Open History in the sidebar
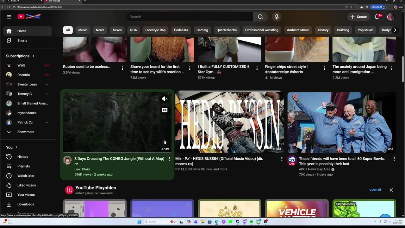Screen dimensions: 405x228 pyautogui.click(x=28, y=157)
